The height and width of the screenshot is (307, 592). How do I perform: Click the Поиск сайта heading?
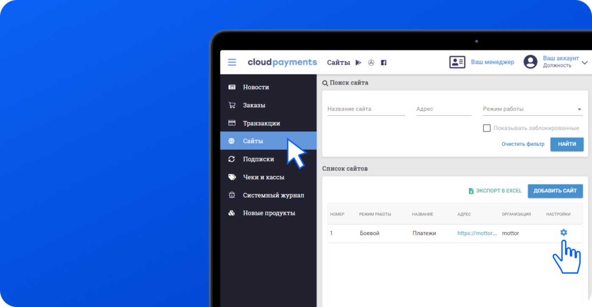tap(349, 83)
